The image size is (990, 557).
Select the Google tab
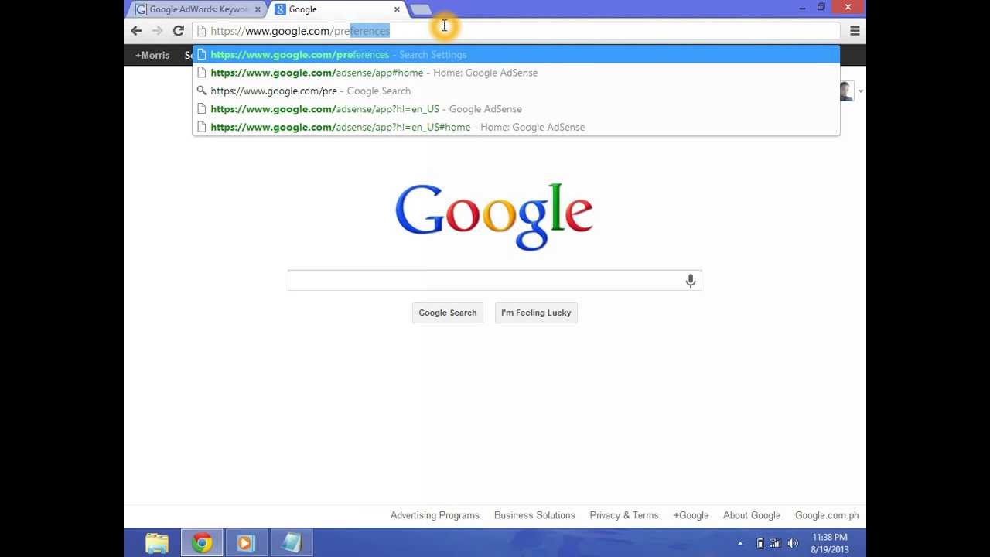point(337,9)
